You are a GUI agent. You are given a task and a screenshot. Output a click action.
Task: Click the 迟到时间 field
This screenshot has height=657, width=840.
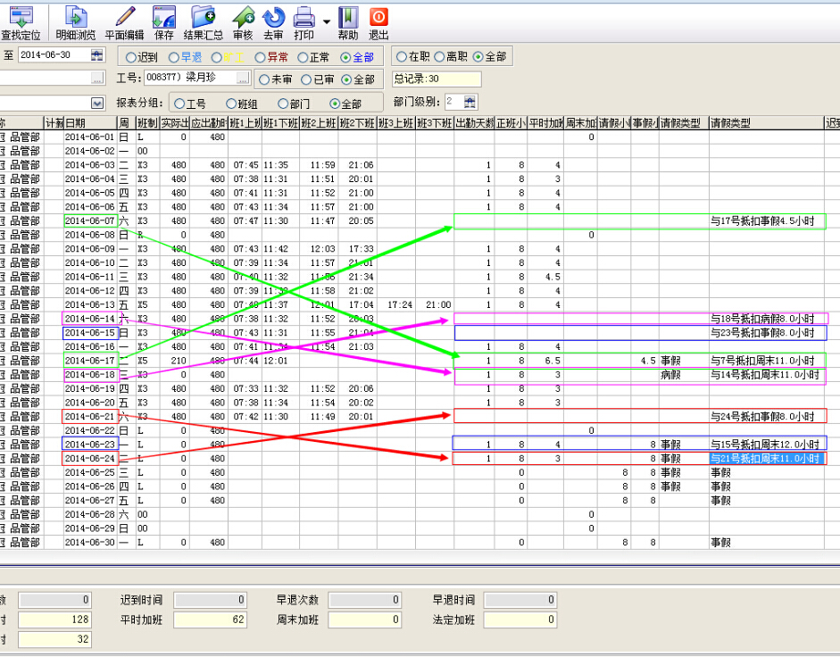210,600
